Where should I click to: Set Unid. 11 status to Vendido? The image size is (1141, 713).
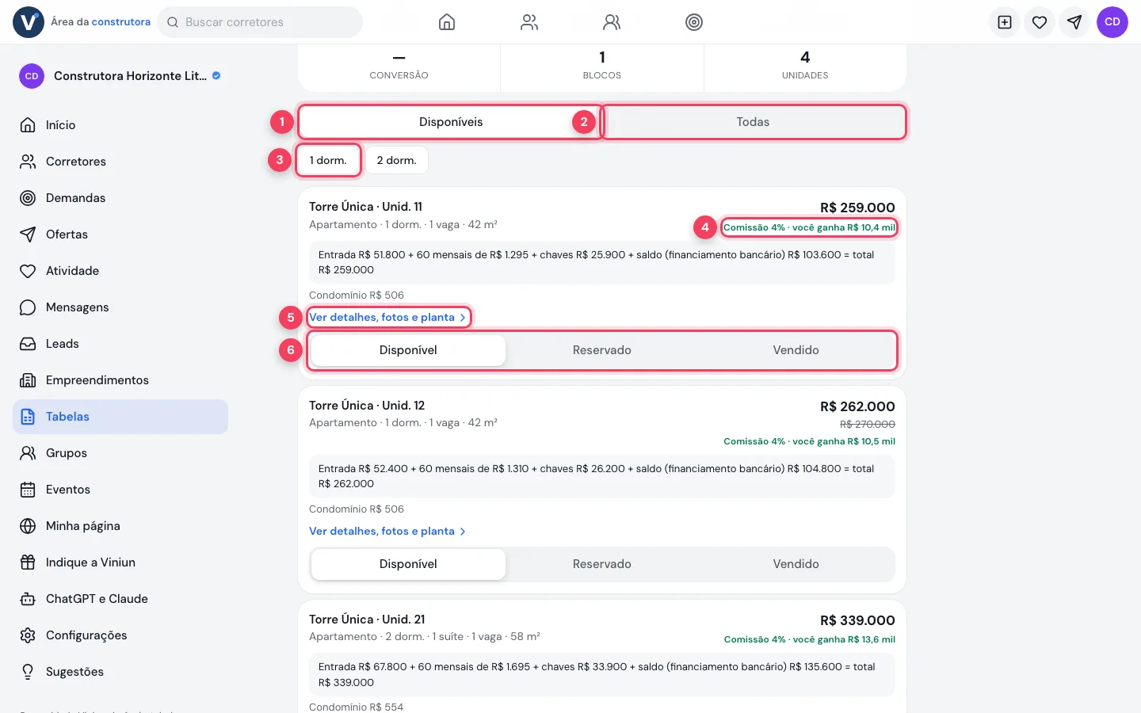(x=796, y=350)
